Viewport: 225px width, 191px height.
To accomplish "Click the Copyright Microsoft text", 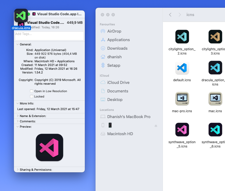I will coord(58,82).
